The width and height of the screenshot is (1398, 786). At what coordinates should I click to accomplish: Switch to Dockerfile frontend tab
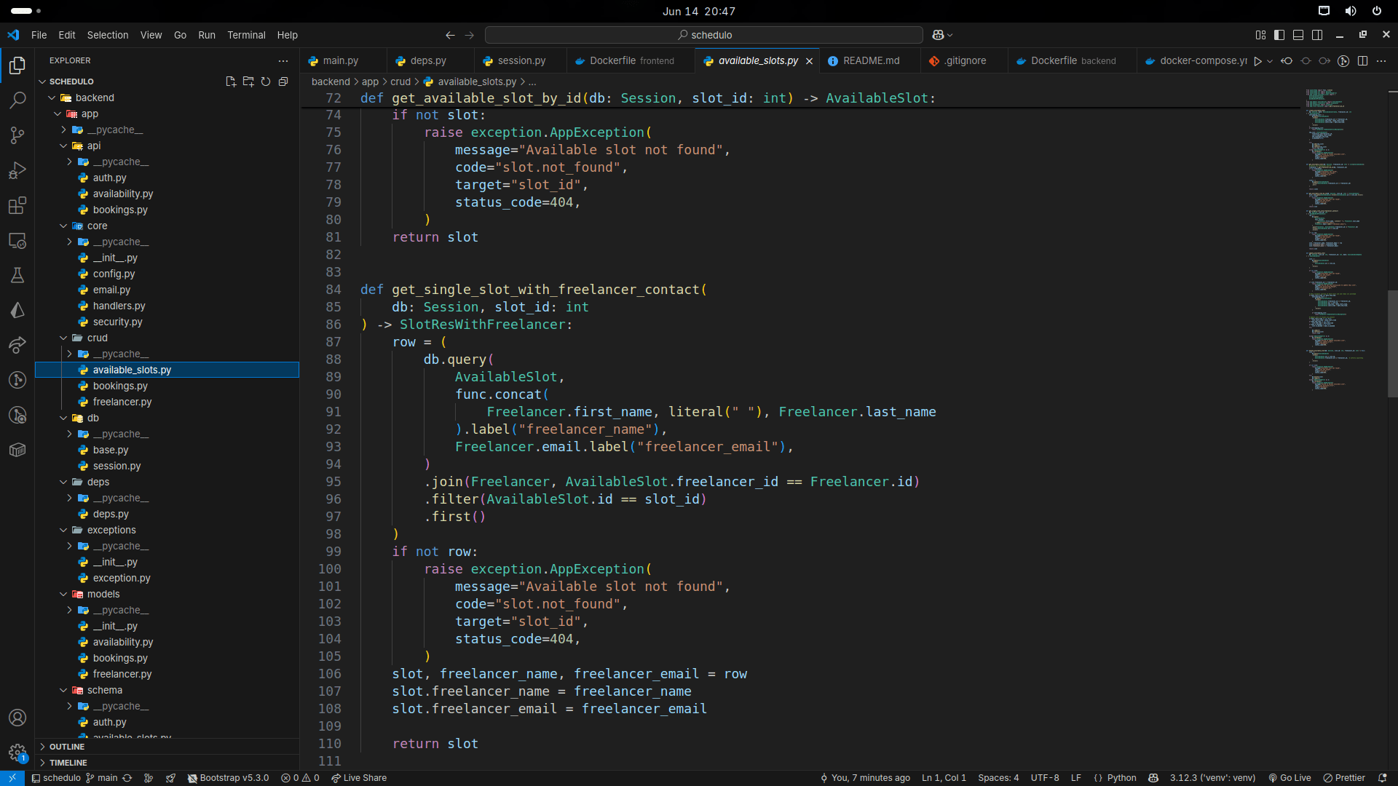click(x=631, y=61)
